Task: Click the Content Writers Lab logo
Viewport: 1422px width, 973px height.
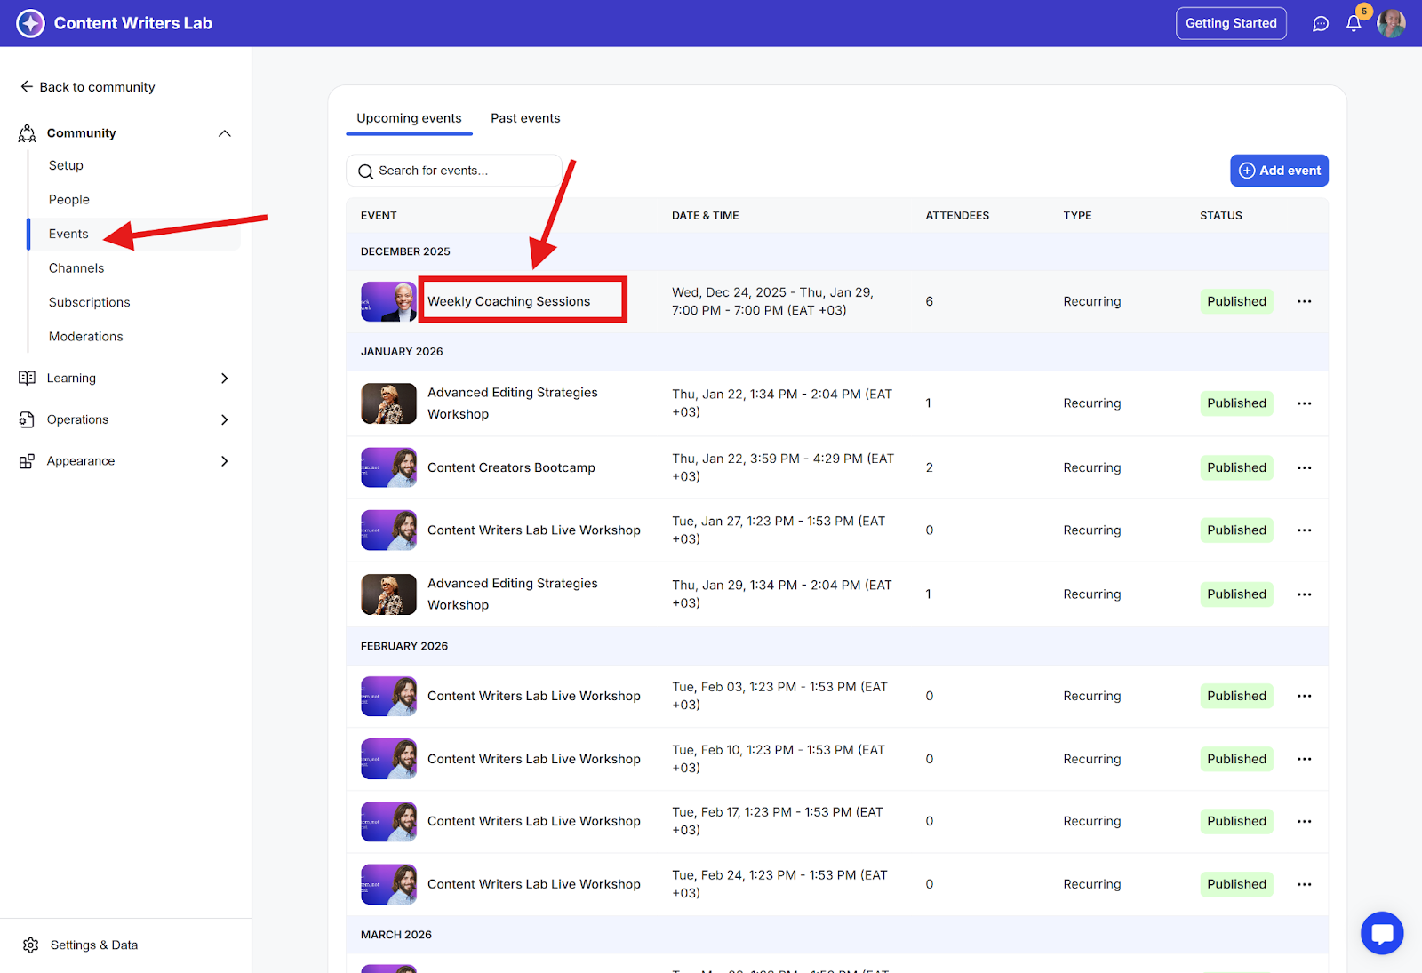Action: 30,23
